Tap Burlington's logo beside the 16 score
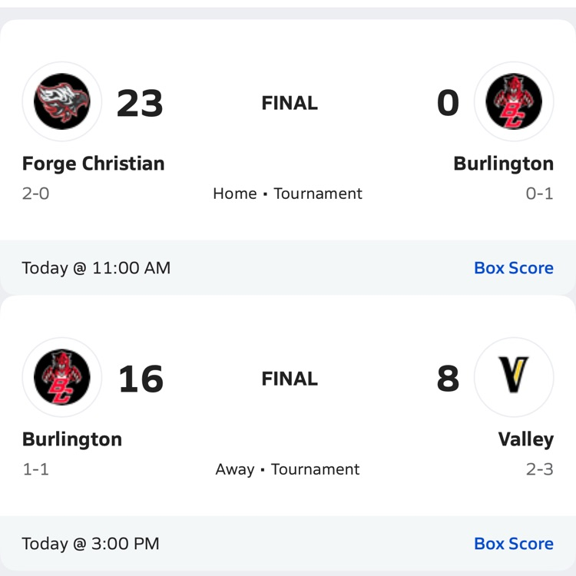 pos(62,377)
